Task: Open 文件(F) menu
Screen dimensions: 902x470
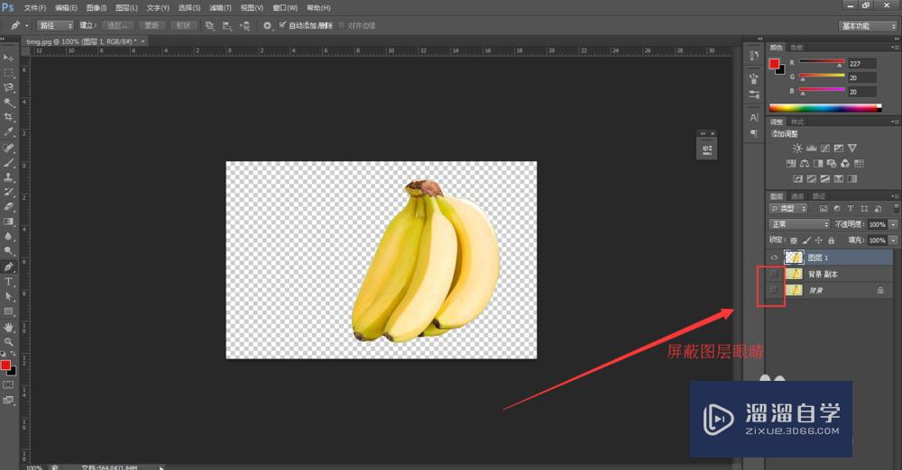Action: tap(35, 7)
